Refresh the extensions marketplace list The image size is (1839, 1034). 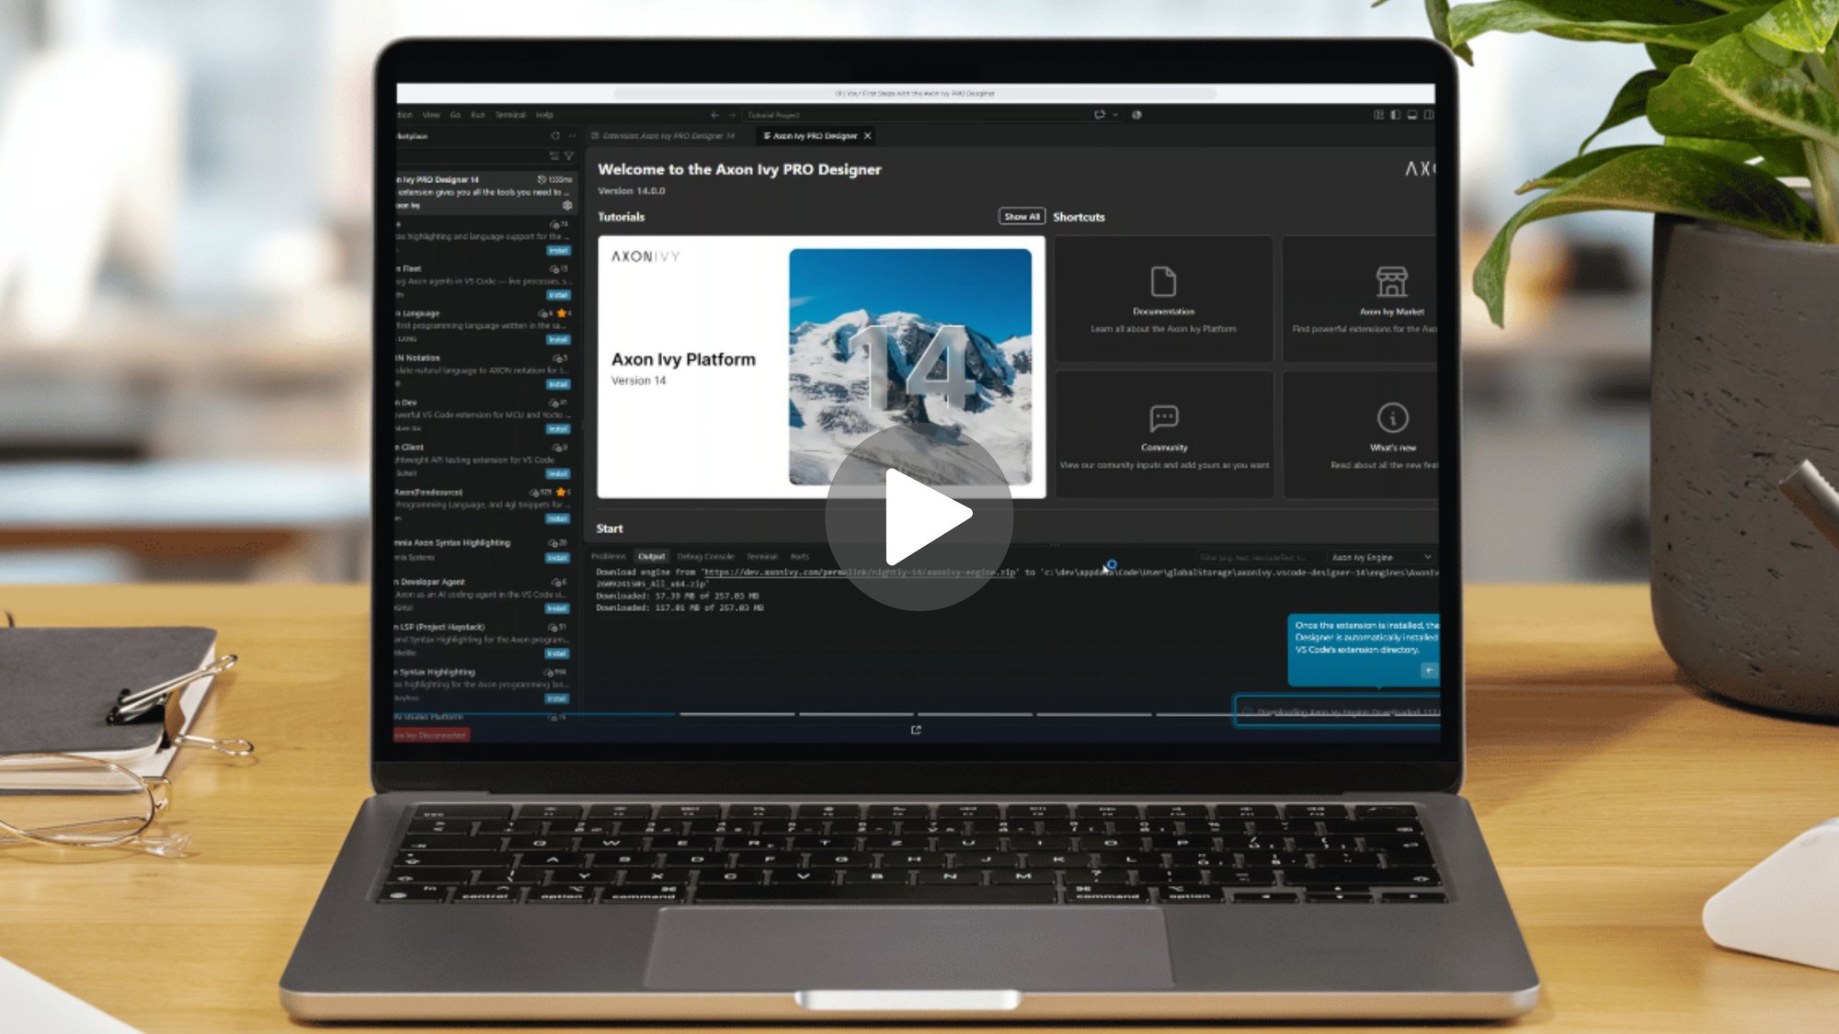pos(554,136)
